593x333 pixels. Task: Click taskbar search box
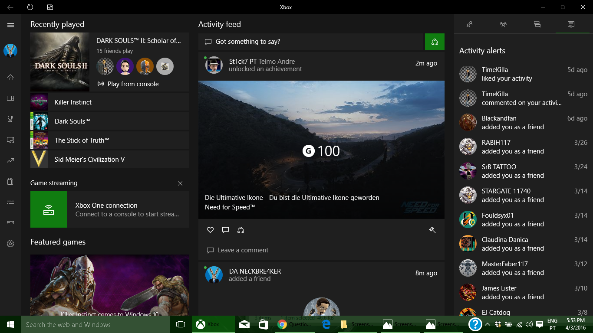click(96, 324)
